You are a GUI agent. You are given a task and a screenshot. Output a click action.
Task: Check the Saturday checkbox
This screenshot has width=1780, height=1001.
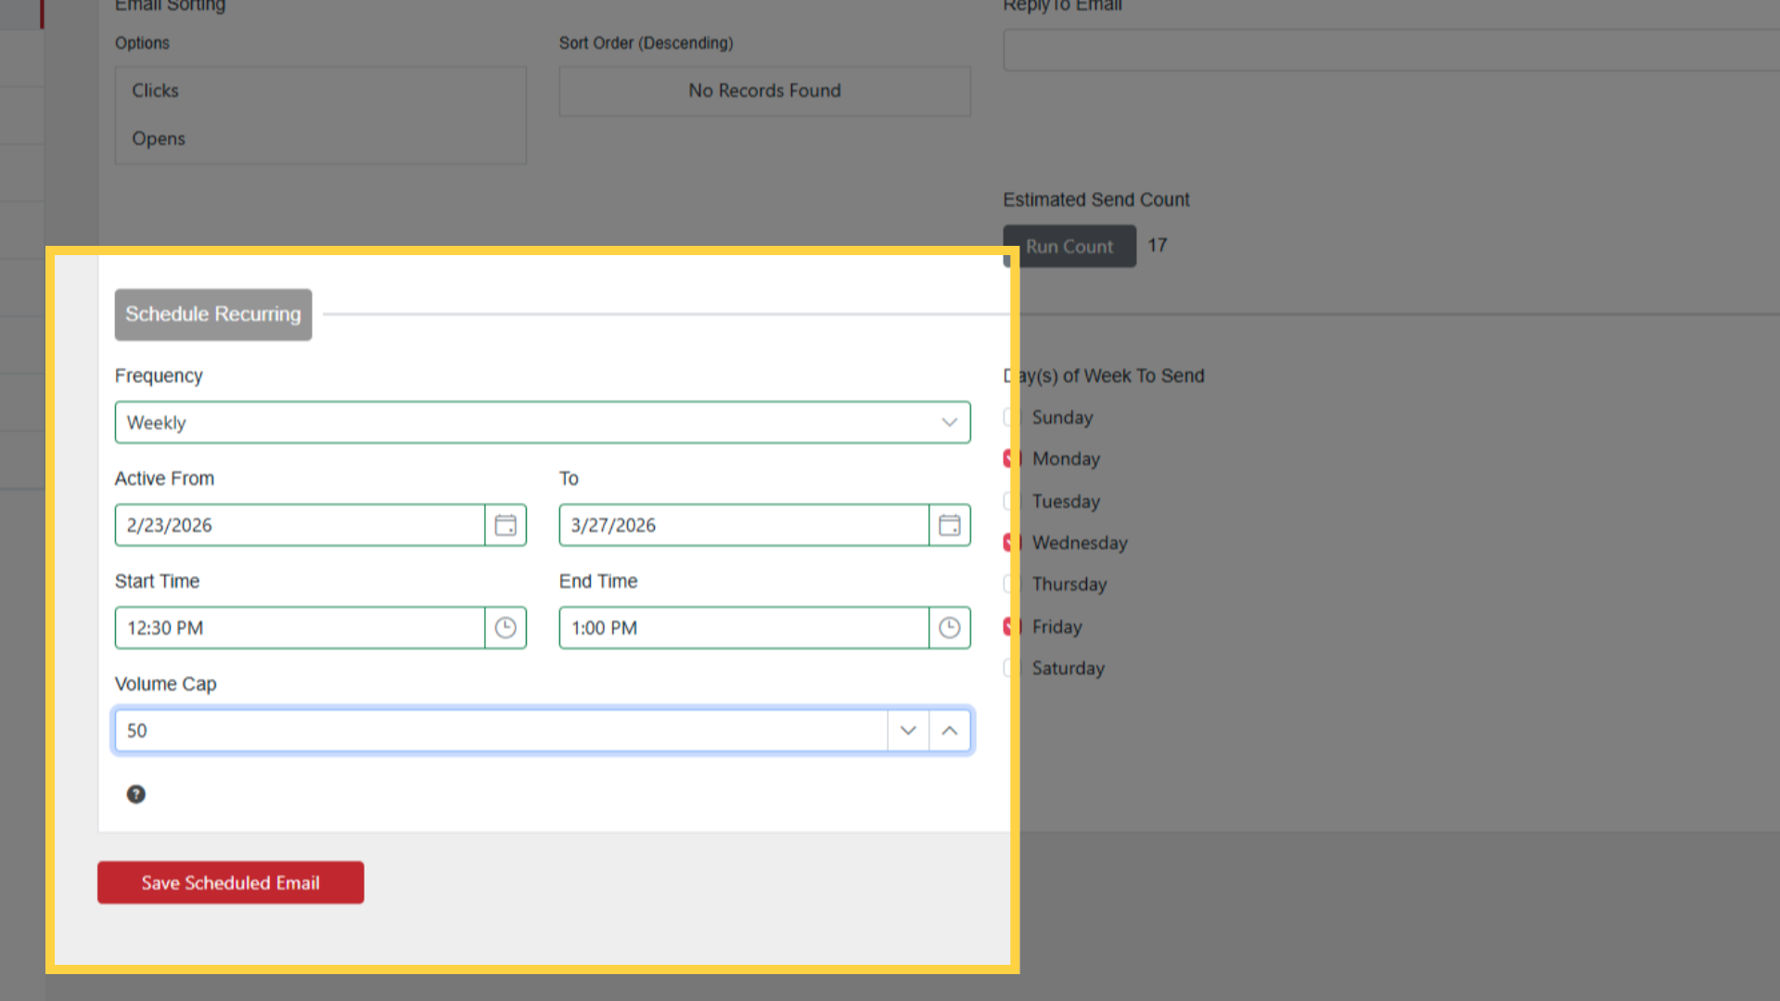click(x=1012, y=668)
